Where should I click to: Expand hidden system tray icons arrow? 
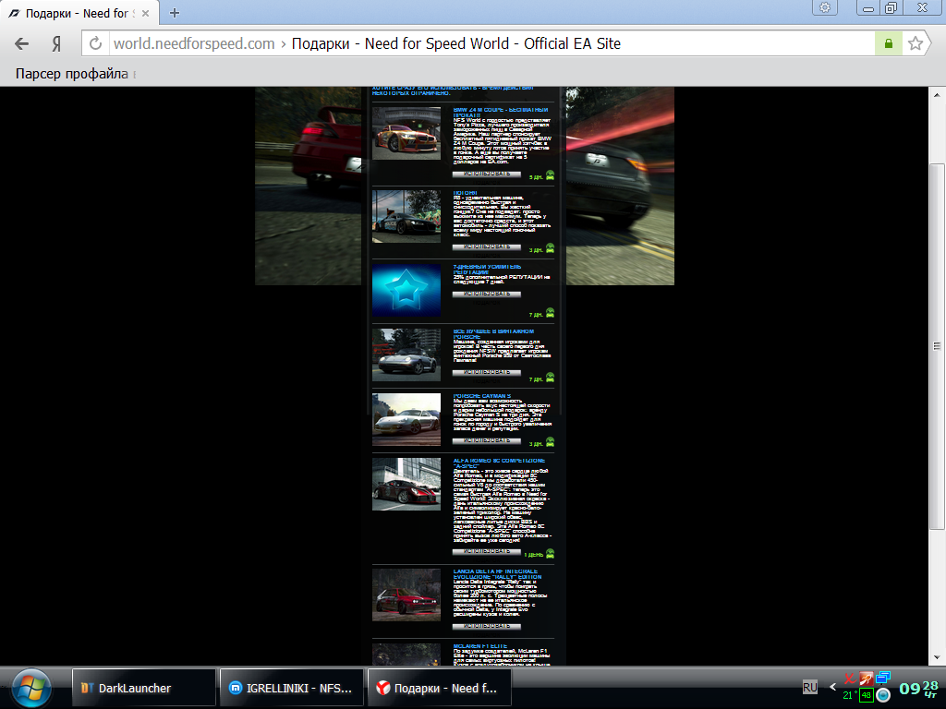pyautogui.click(x=832, y=687)
